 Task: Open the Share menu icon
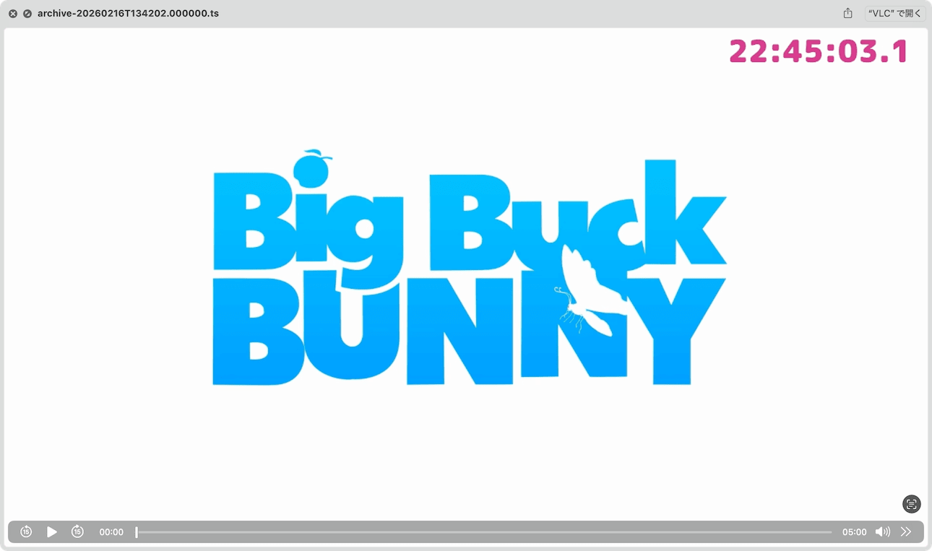click(x=848, y=13)
